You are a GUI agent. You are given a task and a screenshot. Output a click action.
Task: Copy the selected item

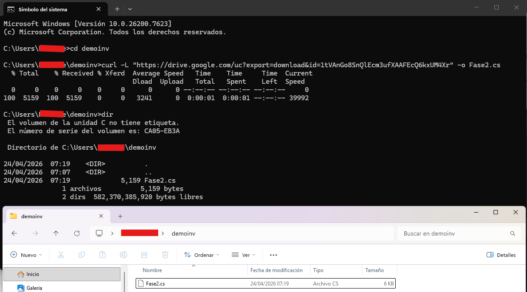coord(82,255)
